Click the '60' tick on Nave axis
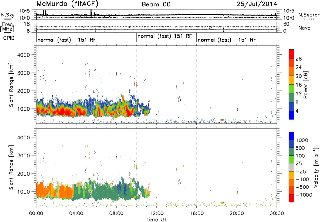The image size is (320, 222). tap(286, 24)
